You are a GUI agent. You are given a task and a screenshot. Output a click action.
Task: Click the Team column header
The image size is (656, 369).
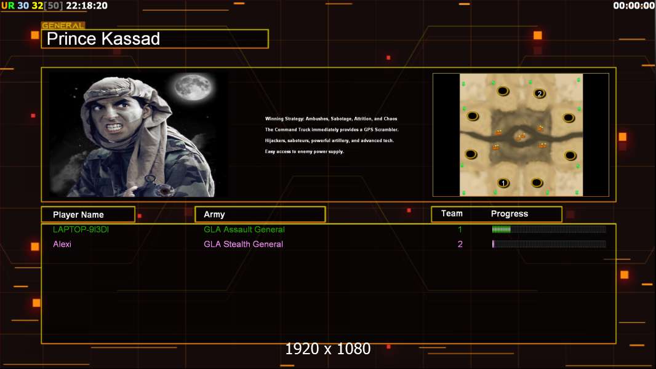tap(452, 213)
